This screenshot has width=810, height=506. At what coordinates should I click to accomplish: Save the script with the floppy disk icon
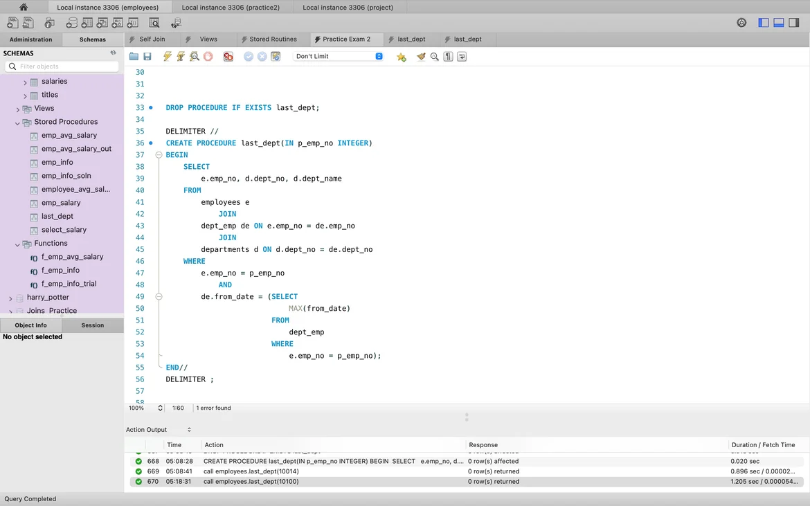147,57
